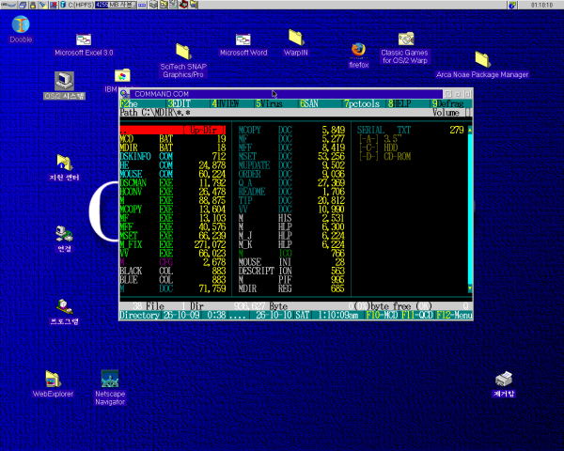The width and height of the screenshot is (564, 451).
Task: Select the 4HVIEW function key item
Action: pos(226,104)
